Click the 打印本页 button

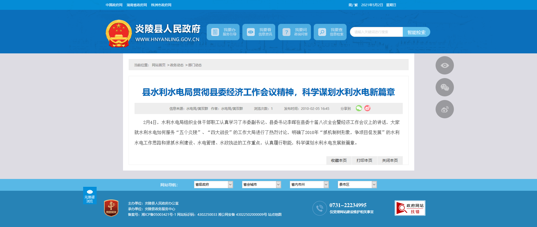click(364, 160)
